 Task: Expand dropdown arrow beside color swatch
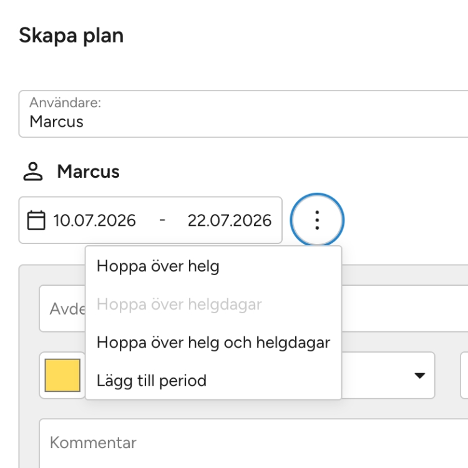pyautogui.click(x=420, y=375)
